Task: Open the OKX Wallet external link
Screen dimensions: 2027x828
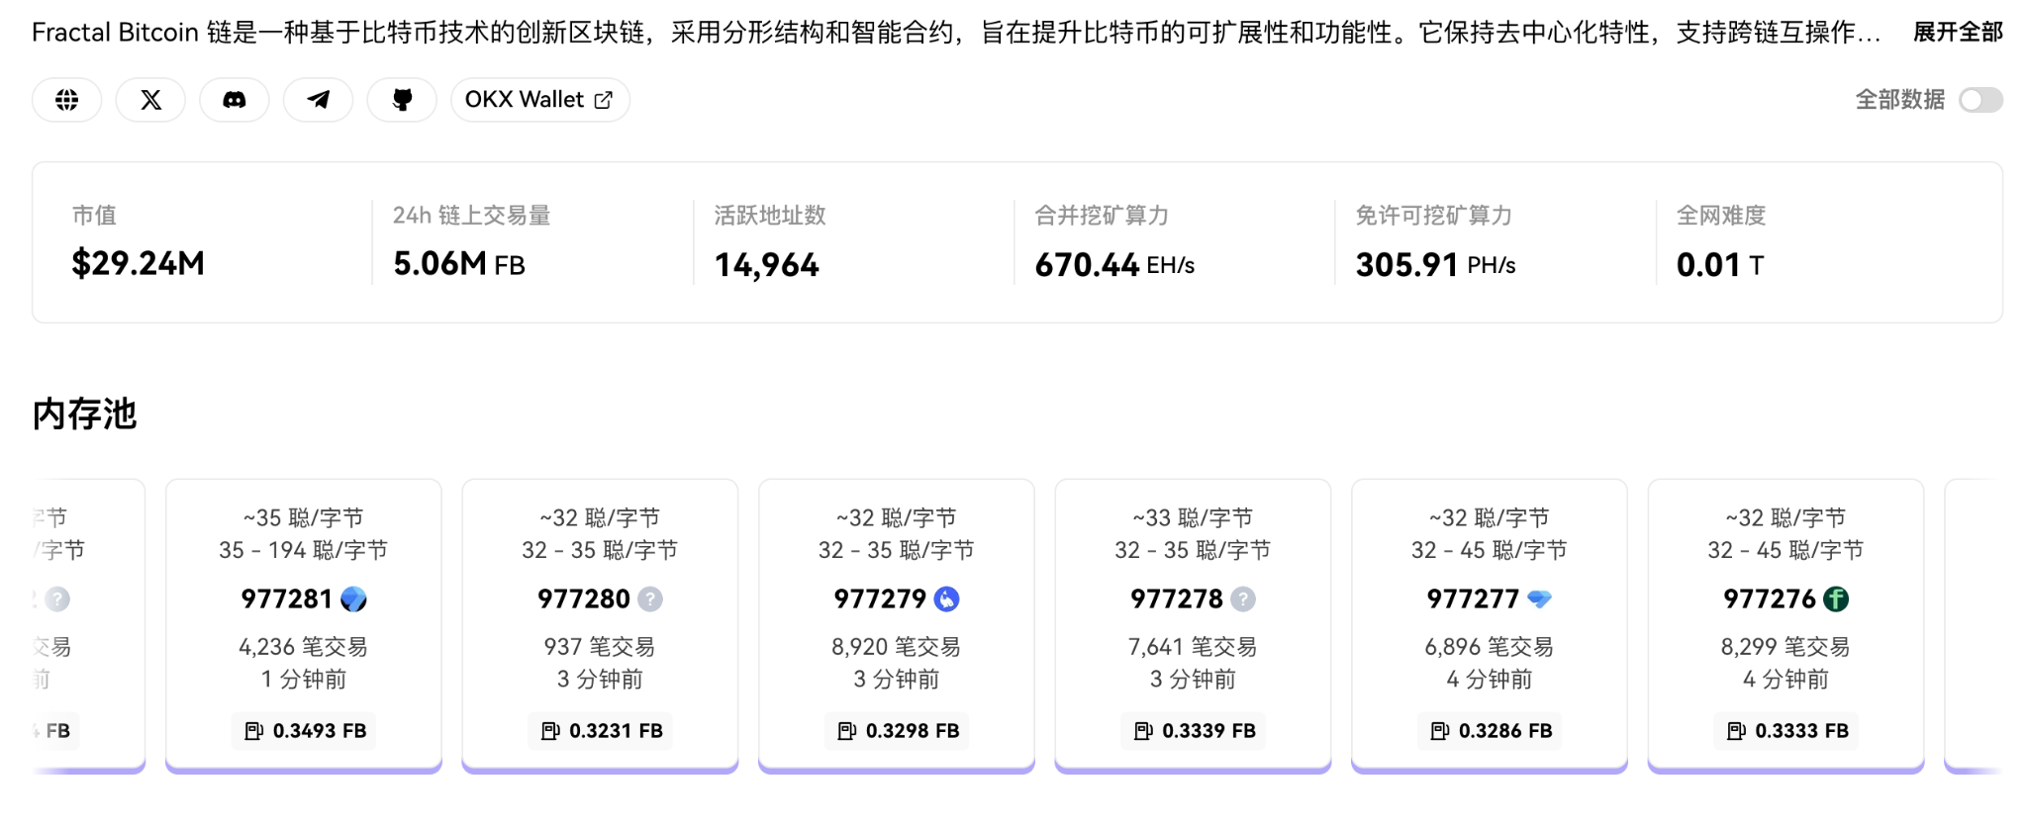Action: coord(539,100)
